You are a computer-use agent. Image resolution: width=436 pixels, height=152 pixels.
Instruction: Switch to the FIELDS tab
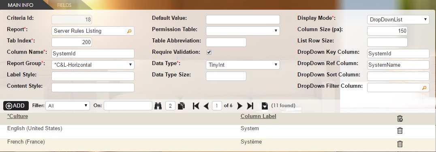click(x=64, y=5)
